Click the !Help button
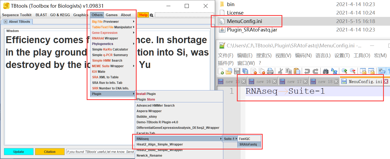Image resolution: width=390 pixels, height=159 pixels. pos(143,15)
